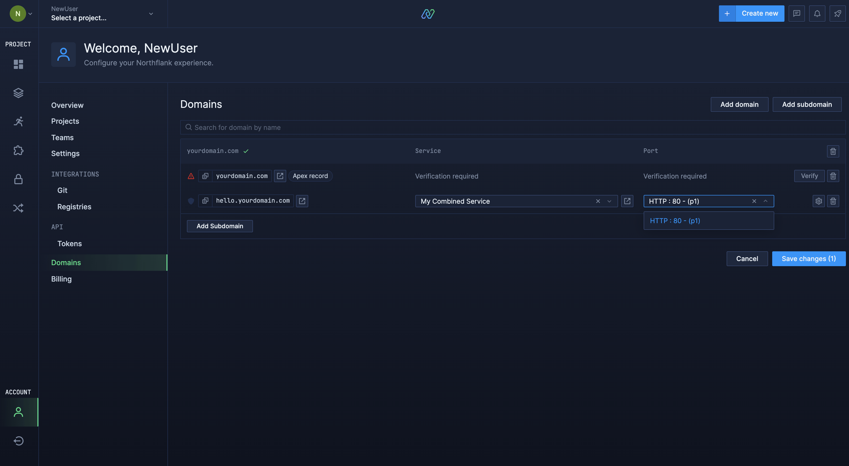Click the Create new button
This screenshot has height=466, width=849.
pyautogui.click(x=760, y=14)
